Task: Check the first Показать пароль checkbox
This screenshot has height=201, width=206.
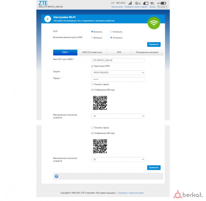Action: [x=92, y=84]
